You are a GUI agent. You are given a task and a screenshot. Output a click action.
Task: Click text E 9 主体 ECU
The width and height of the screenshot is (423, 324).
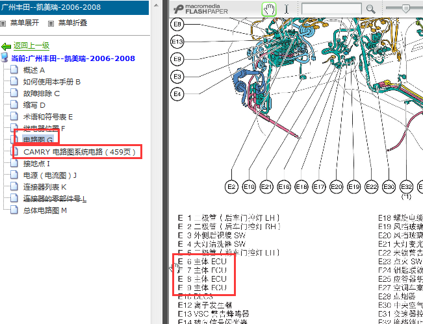pyautogui.click(x=202, y=288)
